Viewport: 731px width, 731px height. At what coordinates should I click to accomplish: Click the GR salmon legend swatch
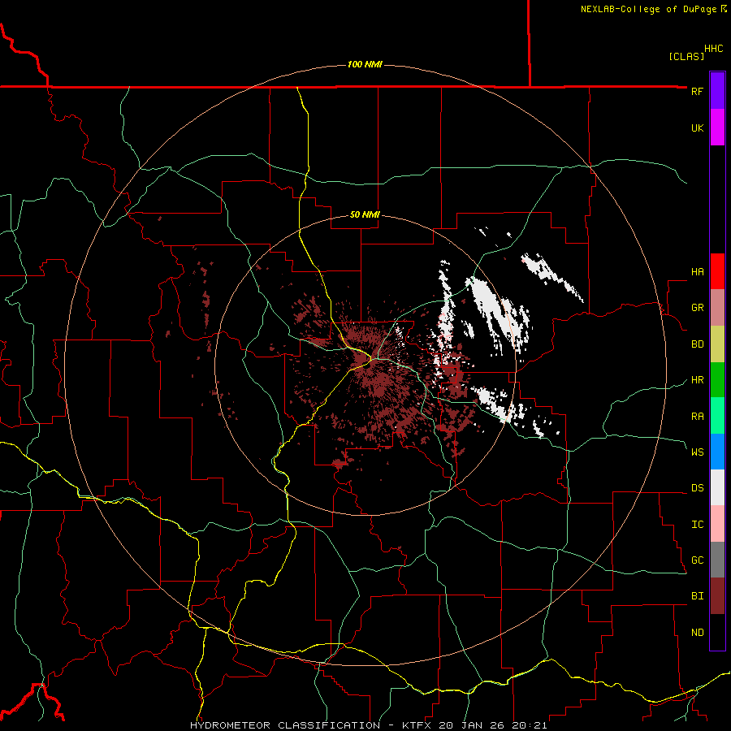[x=717, y=308]
